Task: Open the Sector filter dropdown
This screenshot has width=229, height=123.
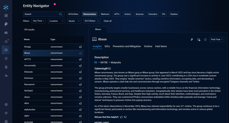Action: point(74,21)
